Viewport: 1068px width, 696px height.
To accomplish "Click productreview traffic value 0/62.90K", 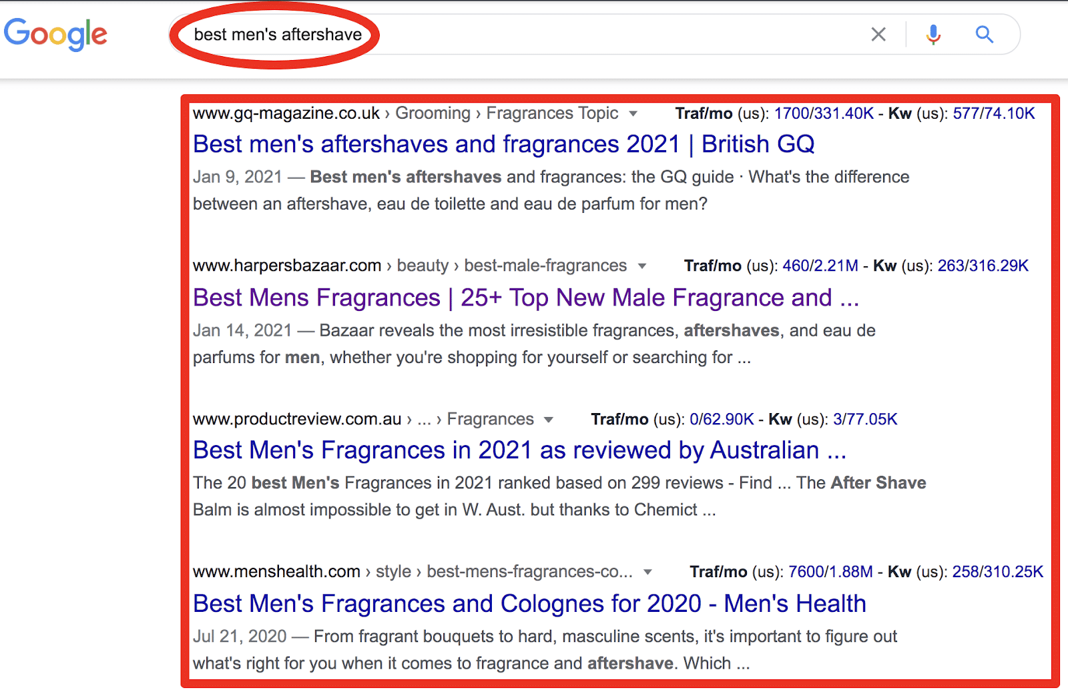I will coord(722,419).
